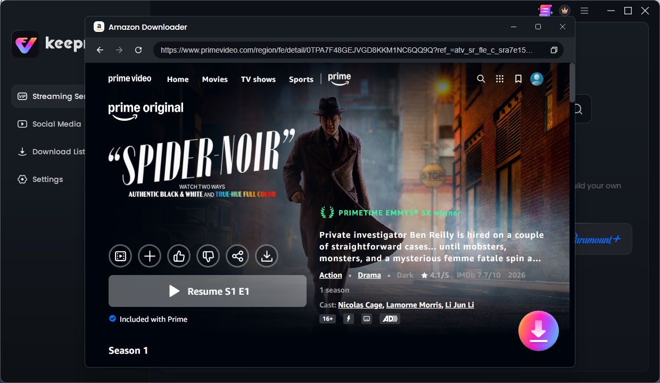Open the Action genre link

(331, 275)
